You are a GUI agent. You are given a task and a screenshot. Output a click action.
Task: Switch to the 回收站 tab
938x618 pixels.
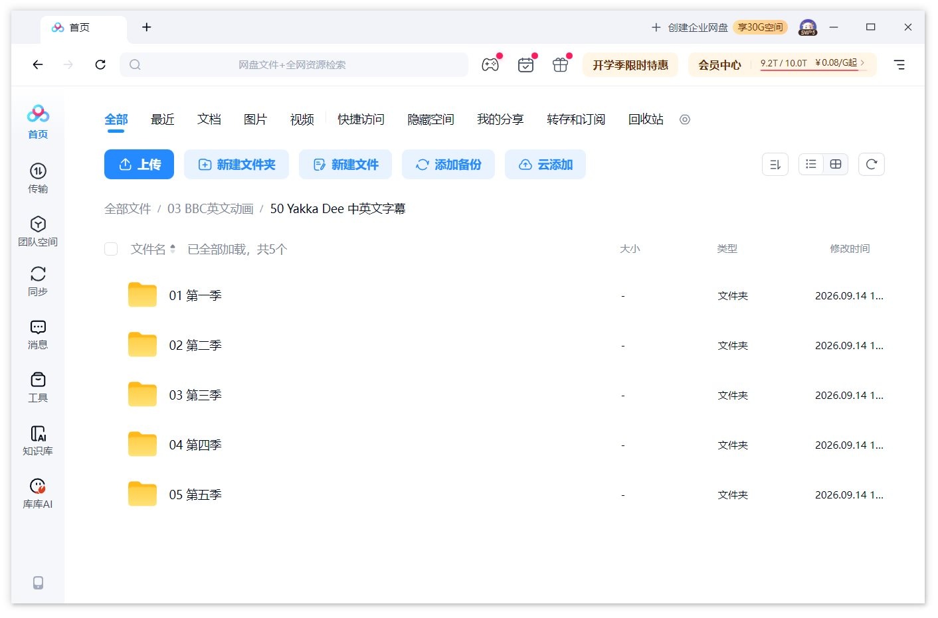coord(646,119)
